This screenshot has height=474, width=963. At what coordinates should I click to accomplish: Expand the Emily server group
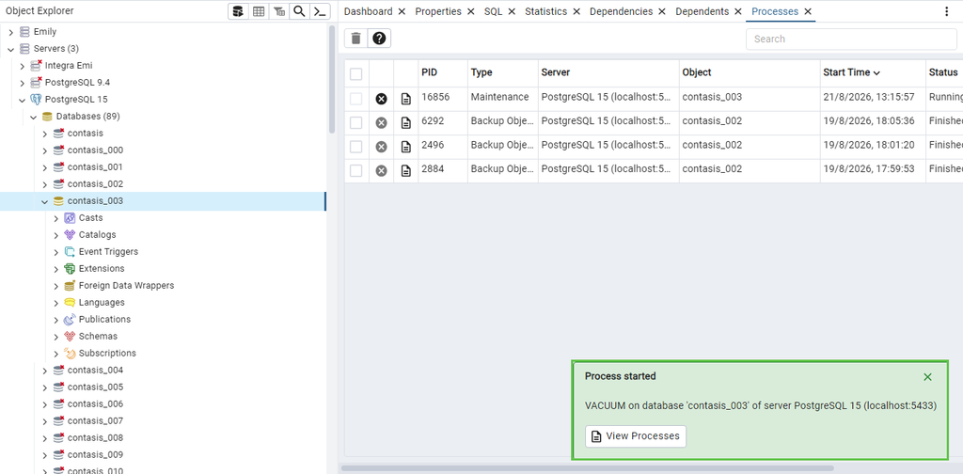[x=10, y=32]
